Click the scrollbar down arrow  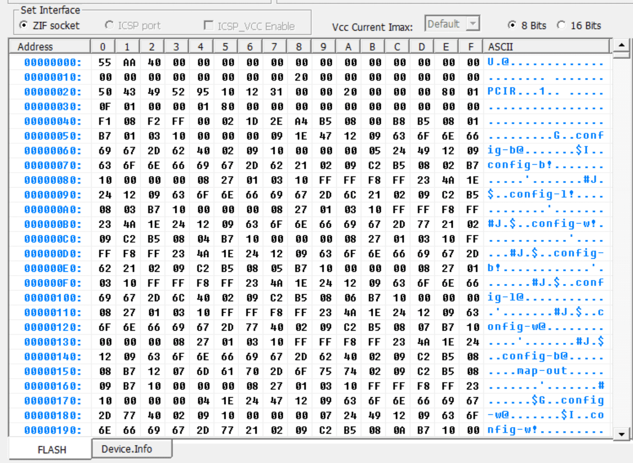point(622,434)
